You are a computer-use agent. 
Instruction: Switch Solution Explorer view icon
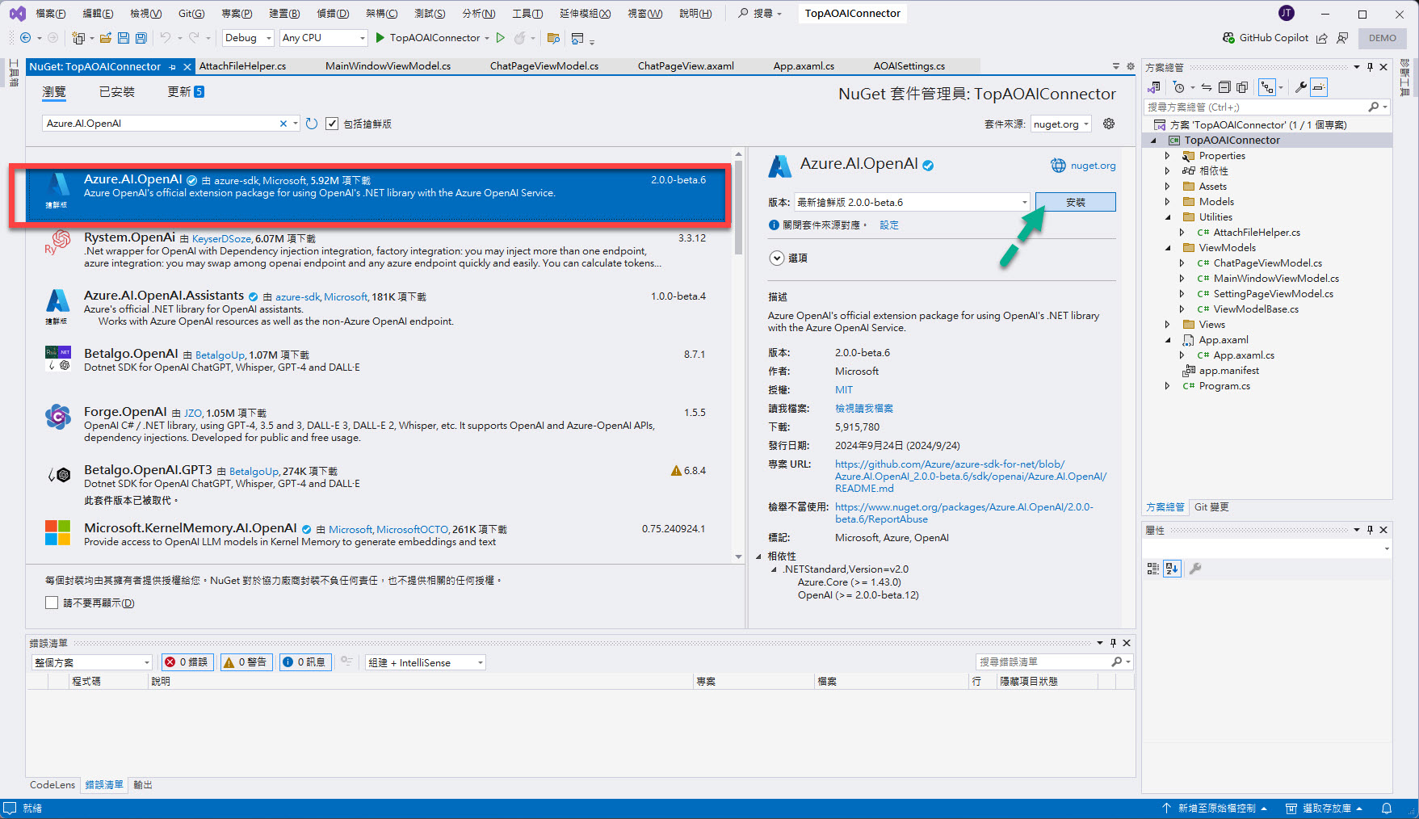[x=1154, y=87]
